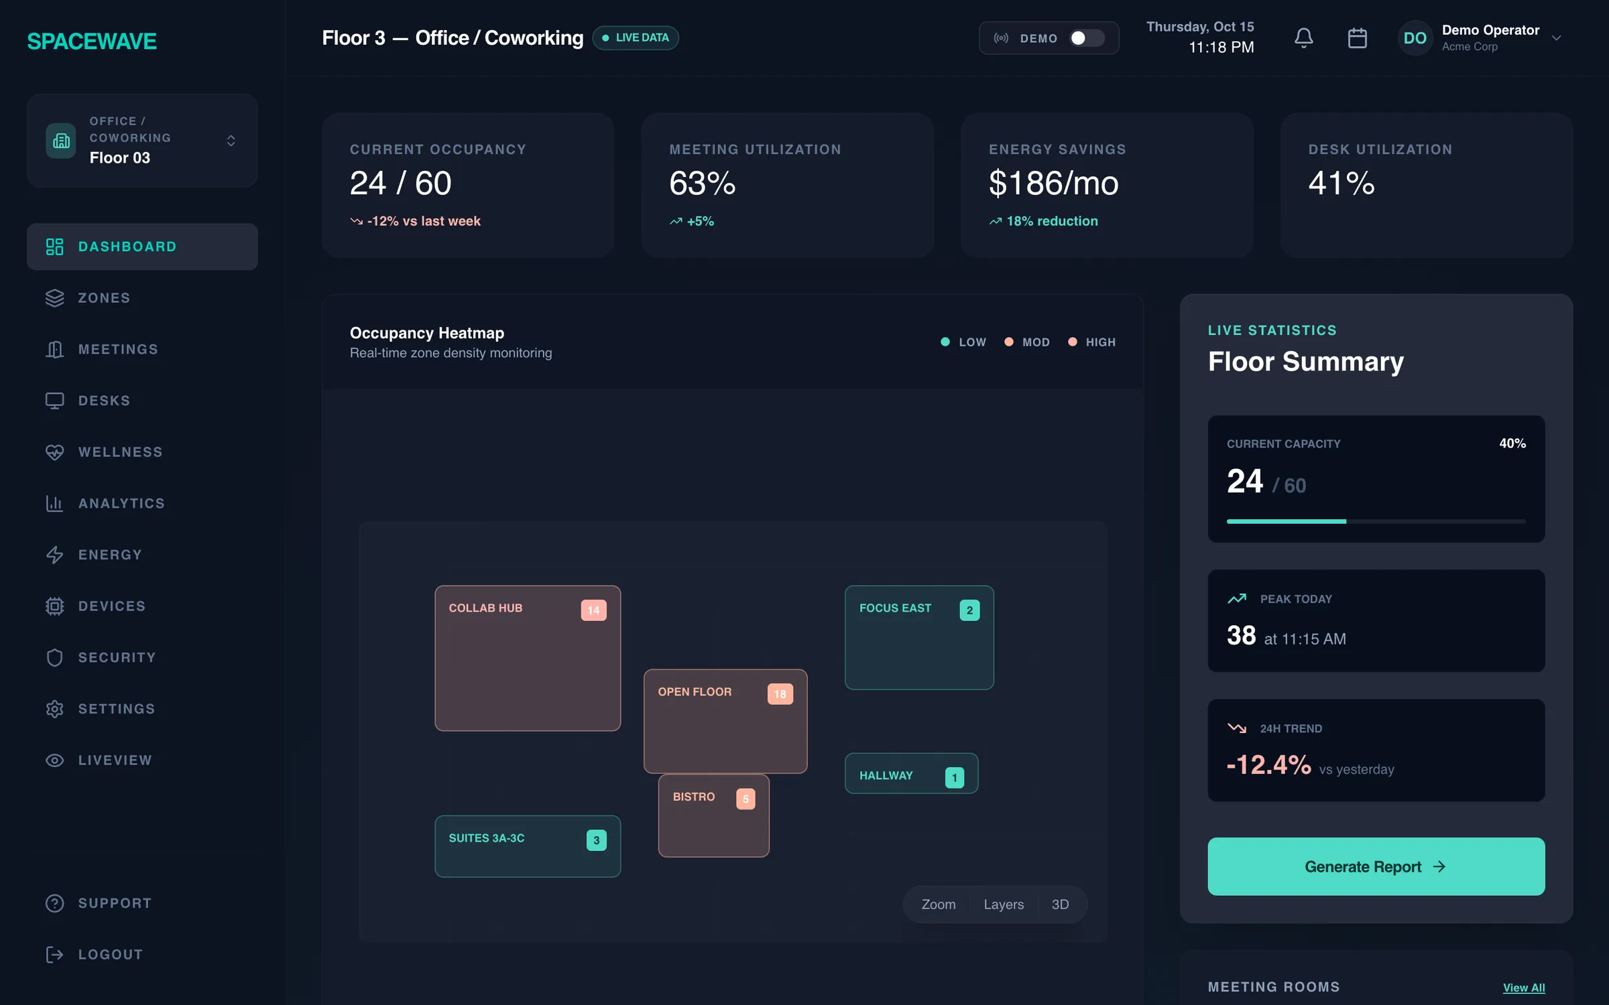
Task: Click the Meetings door icon
Action: pos(54,349)
